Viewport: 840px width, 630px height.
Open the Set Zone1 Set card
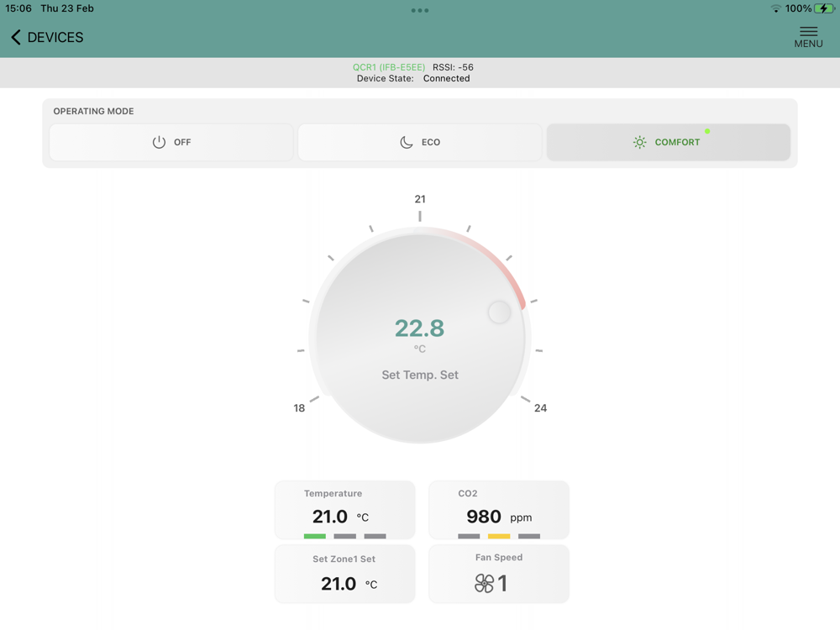click(345, 574)
